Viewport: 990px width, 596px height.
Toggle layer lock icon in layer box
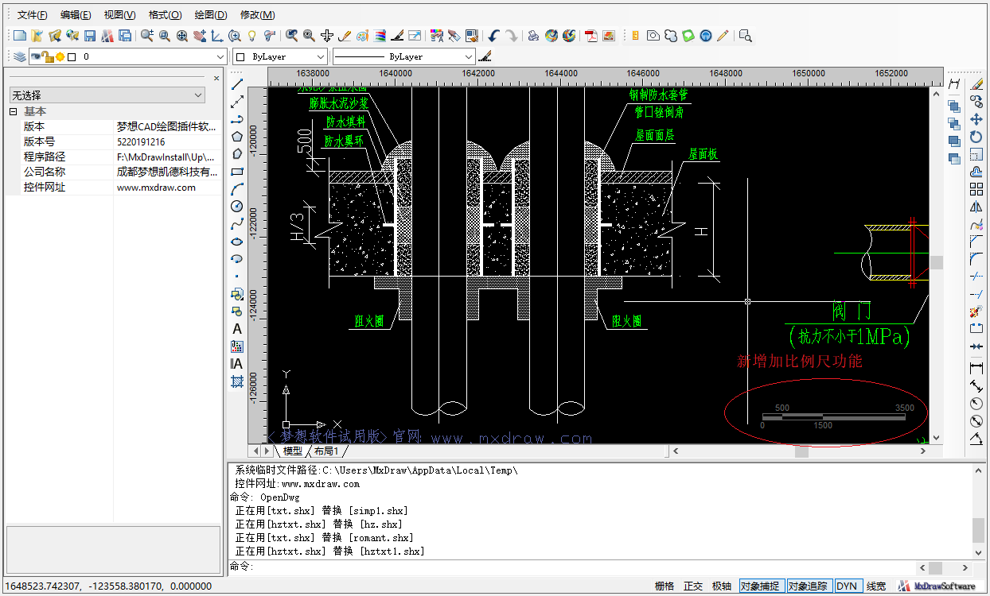(x=48, y=57)
